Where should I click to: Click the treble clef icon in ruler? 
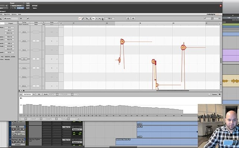point(61,23)
